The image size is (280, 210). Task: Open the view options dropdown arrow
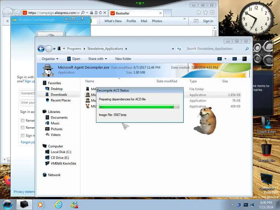coord(225,59)
